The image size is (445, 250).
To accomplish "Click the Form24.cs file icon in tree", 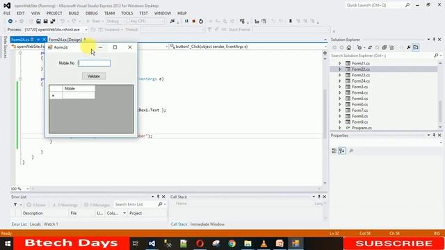I will click(x=348, y=81).
